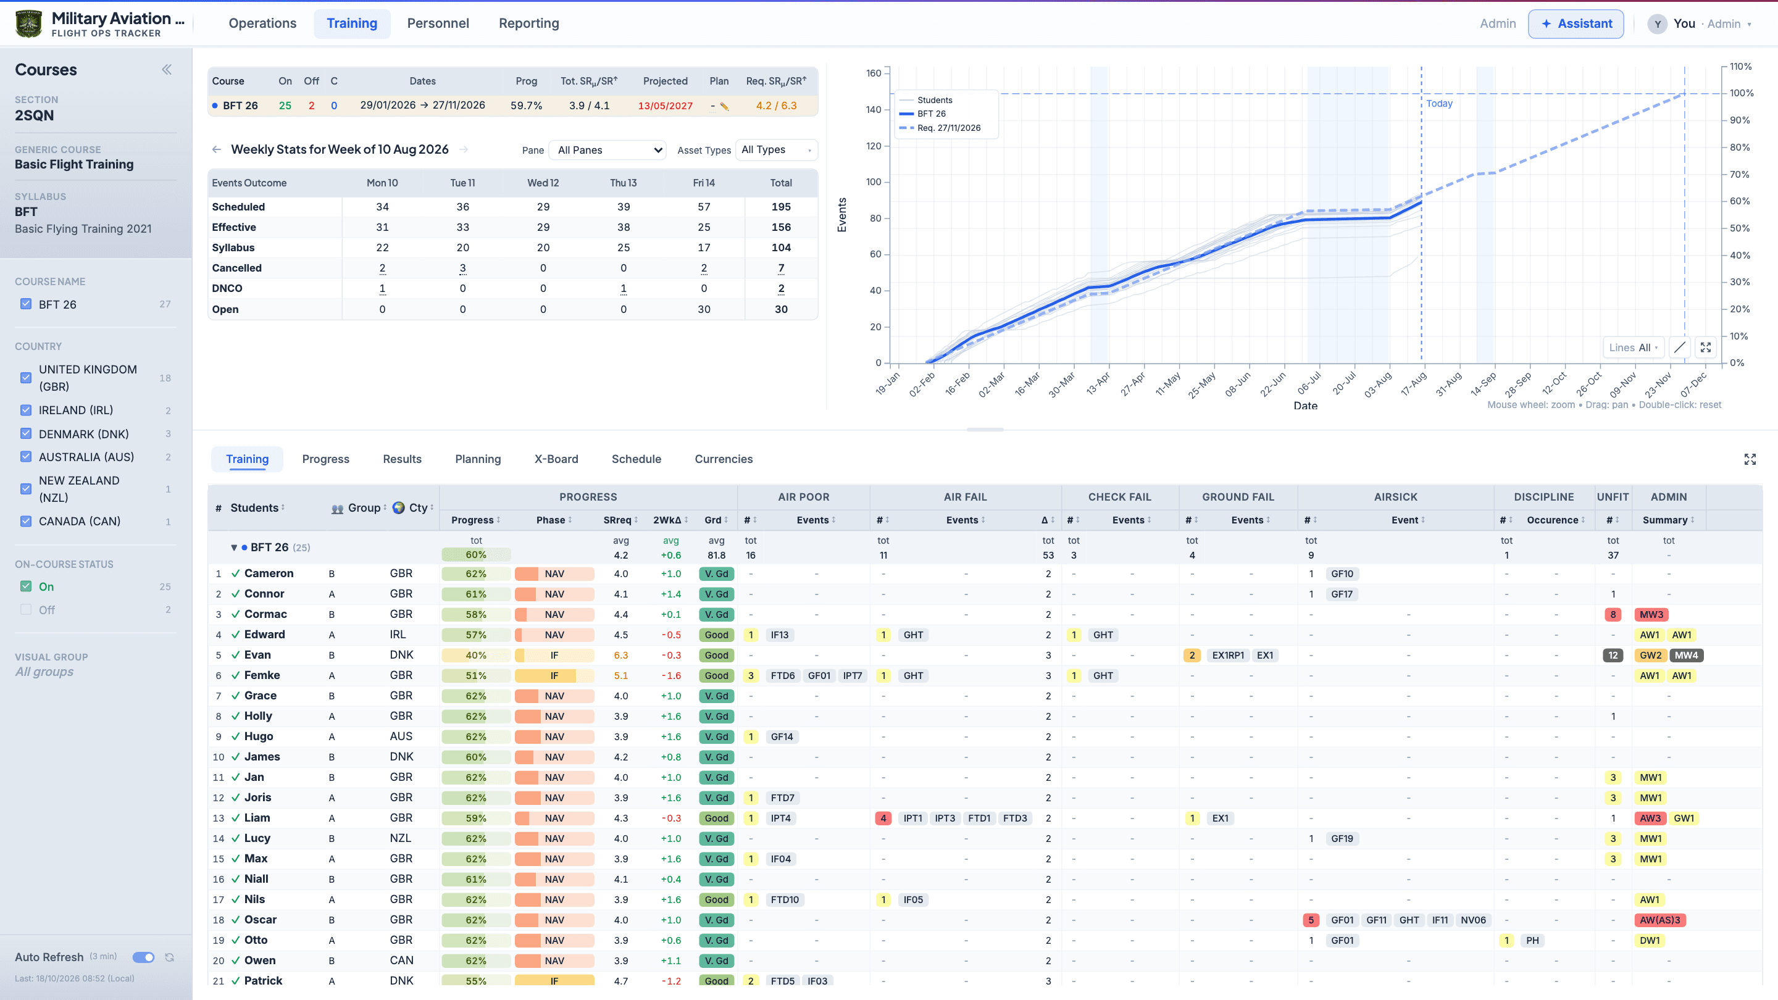Go to previous week with left arrow

coord(217,149)
